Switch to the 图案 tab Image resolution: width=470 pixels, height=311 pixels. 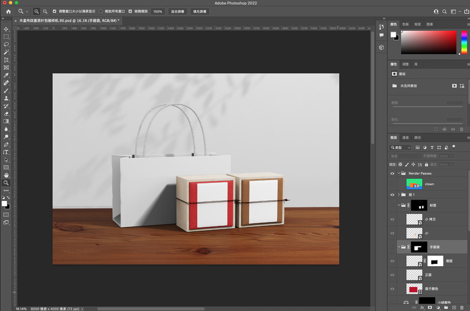tap(430, 25)
